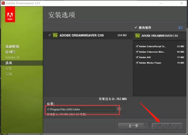Image resolution: width=188 pixels, height=135 pixels.
Task: Close the Dreamweaver installer window
Action: (x=182, y=3)
